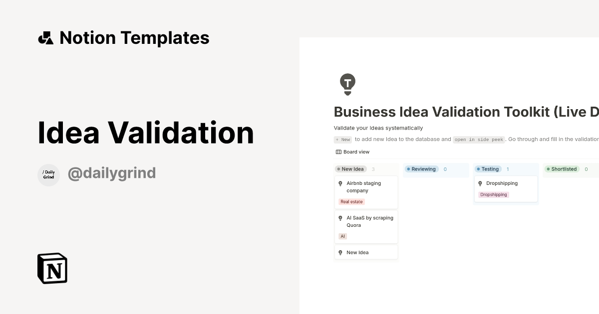This screenshot has width=599, height=314.
Task: Click the lightbulb page icon above the title
Action: (347, 84)
